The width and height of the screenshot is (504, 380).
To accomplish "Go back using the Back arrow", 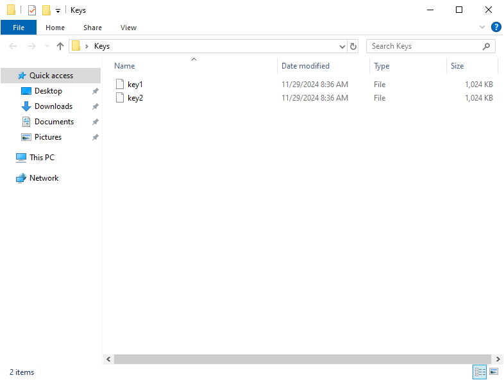I will tap(13, 46).
